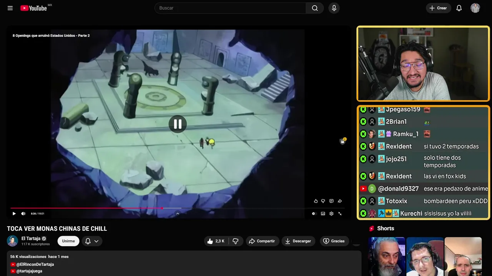Click the YouTube icon beside @donald9327

pos(363,189)
